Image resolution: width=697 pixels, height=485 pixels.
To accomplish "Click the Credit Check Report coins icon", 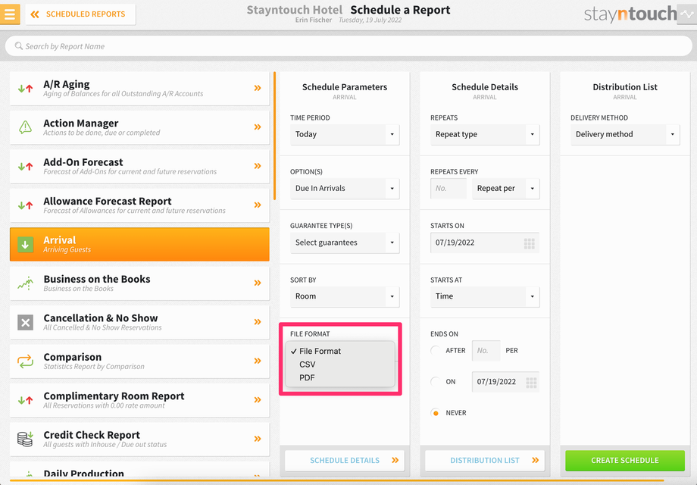I will pos(25,440).
